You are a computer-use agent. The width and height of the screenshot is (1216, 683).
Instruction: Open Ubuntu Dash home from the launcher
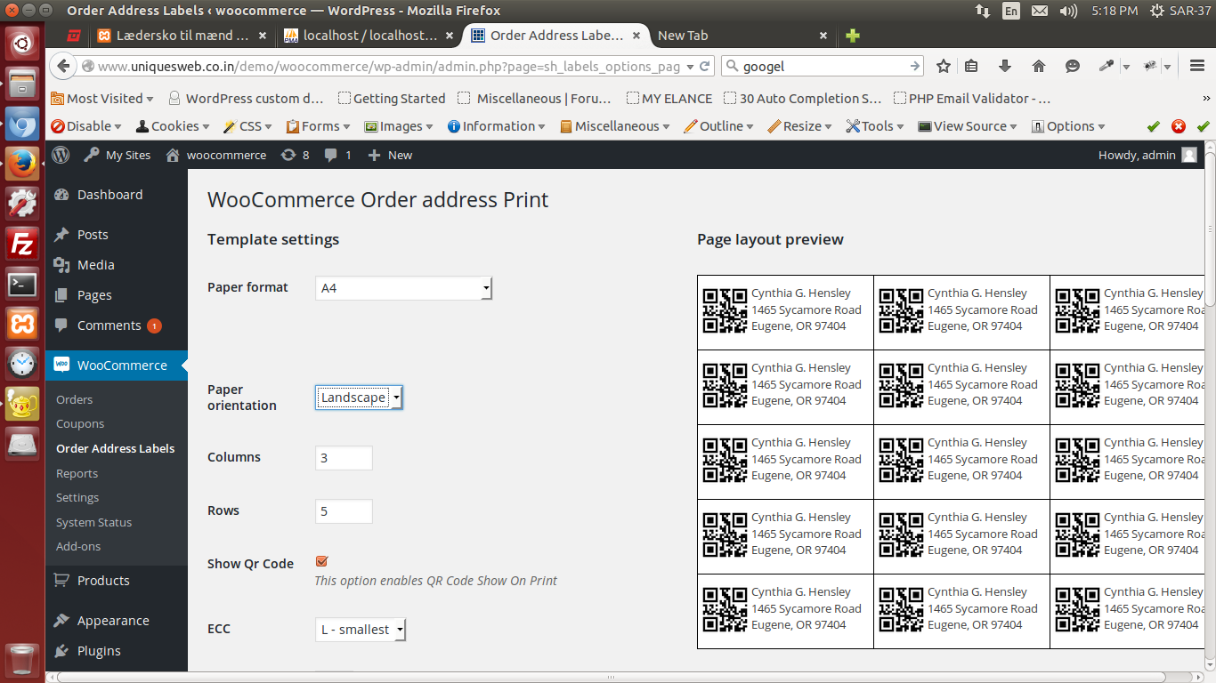22,42
